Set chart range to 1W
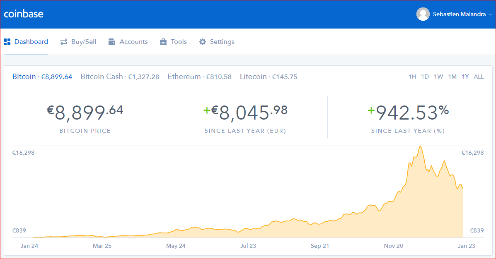Image resolution: width=496 pixels, height=259 pixels. 438,77
